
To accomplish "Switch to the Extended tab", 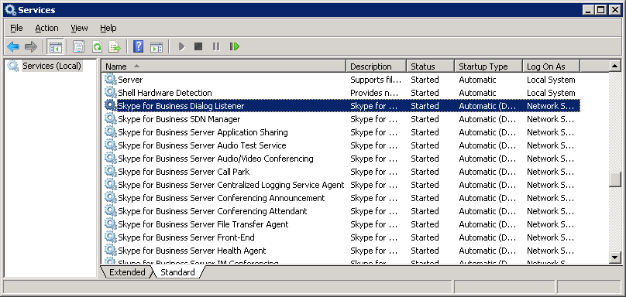I will [x=127, y=272].
